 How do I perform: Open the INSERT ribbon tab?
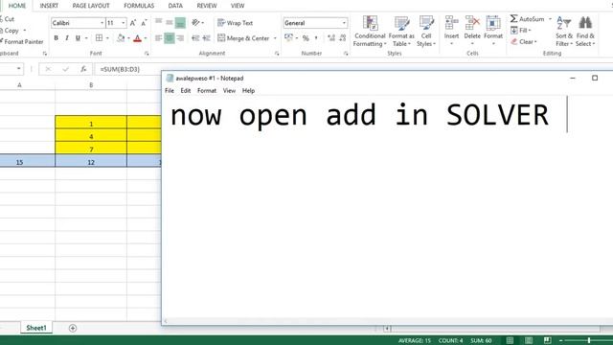coord(49,6)
